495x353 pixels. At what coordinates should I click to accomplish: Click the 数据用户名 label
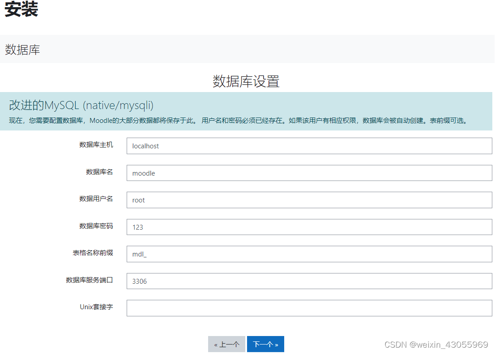click(96, 198)
